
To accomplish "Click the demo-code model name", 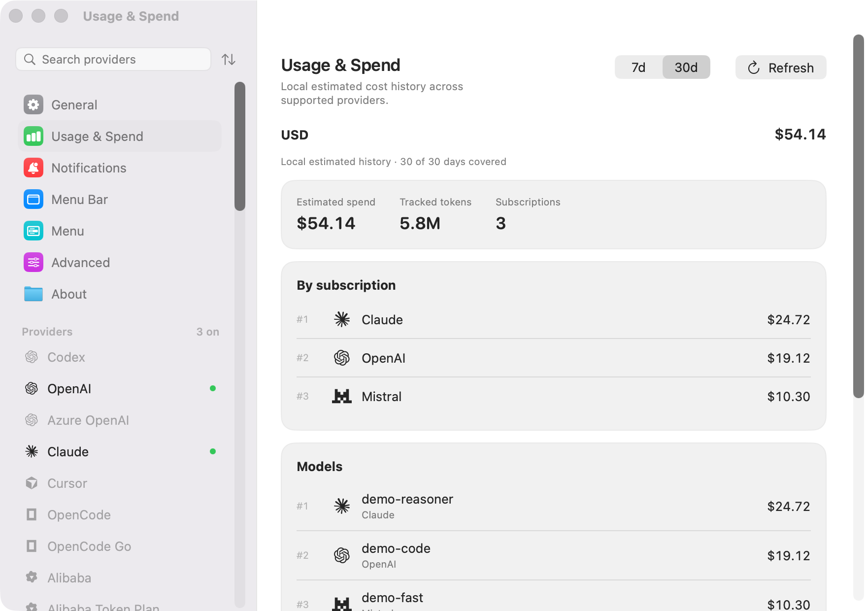I will pyautogui.click(x=396, y=548).
